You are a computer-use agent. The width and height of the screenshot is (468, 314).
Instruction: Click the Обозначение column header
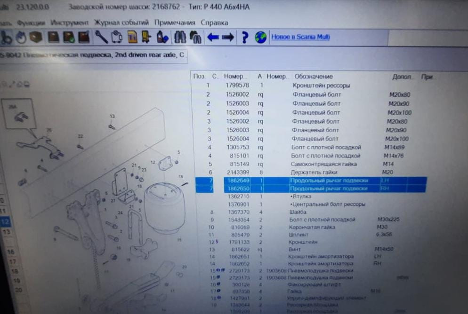[314, 76]
